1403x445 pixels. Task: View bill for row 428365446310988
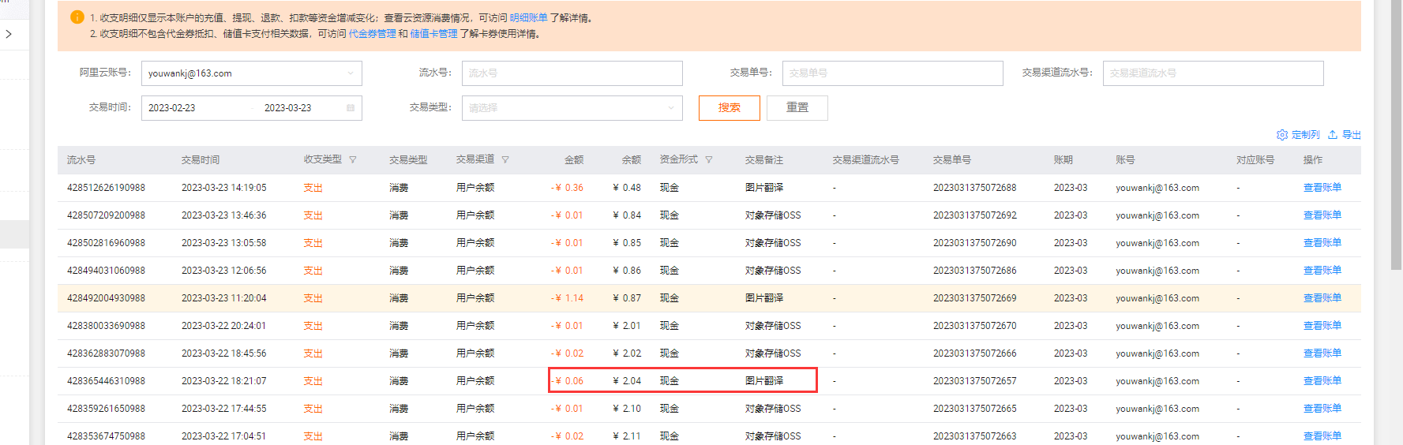click(1322, 381)
